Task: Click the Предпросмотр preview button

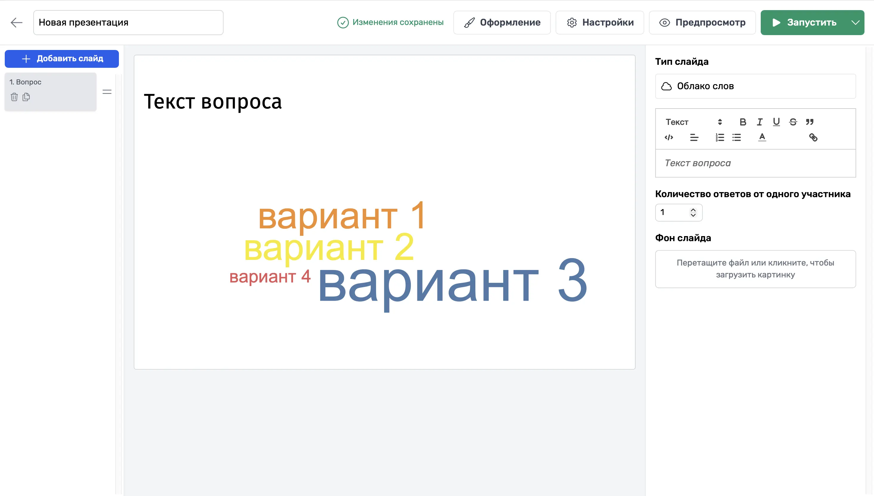Action: pyautogui.click(x=702, y=23)
